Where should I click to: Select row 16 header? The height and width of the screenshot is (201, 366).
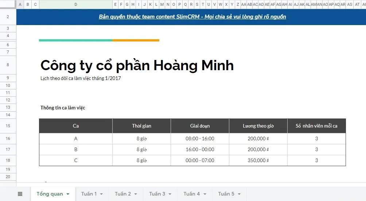click(x=8, y=138)
